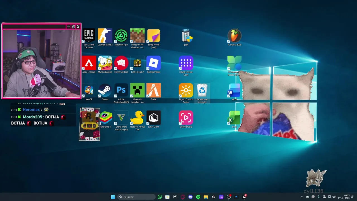Open the clock showing 09:15

click(344, 197)
